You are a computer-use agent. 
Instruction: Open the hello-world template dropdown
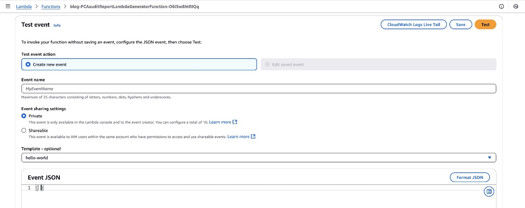click(259, 158)
